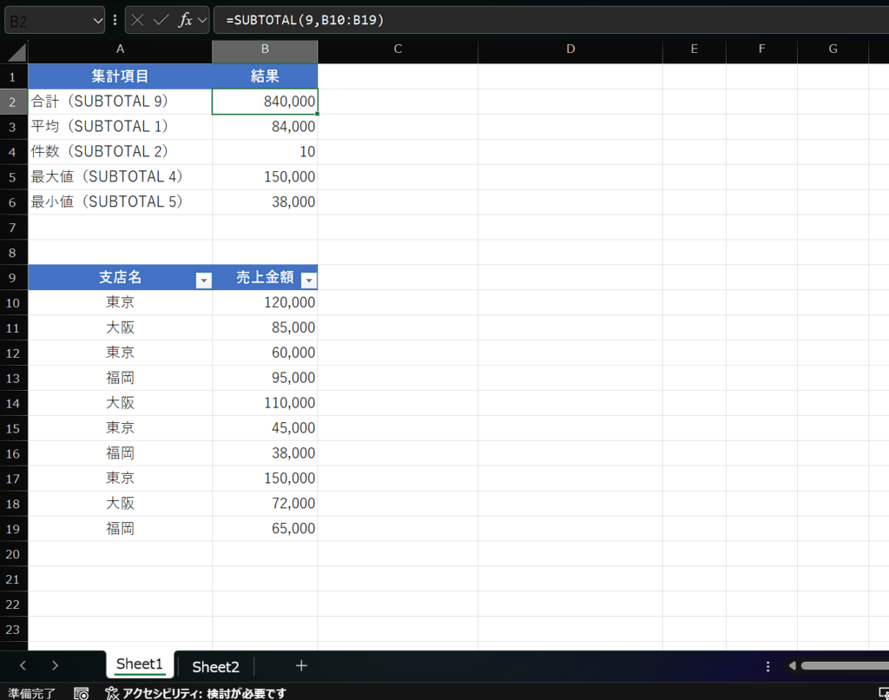The image size is (889, 700).
Task: Click the アクセシビリティ status bar message
Action: coord(195,693)
